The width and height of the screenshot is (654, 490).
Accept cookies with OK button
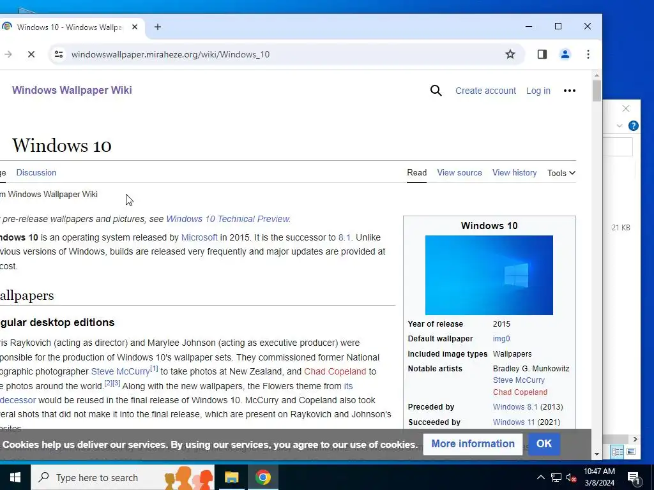[544, 444]
